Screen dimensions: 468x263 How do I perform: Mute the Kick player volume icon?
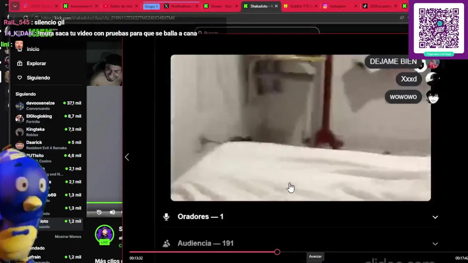tap(112, 212)
